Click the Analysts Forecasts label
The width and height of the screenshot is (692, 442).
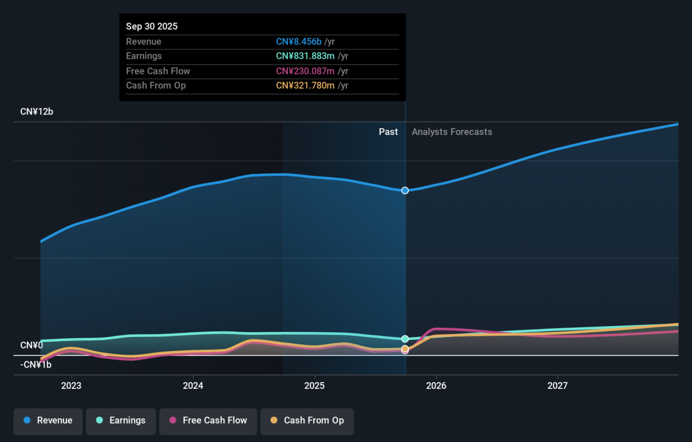452,132
